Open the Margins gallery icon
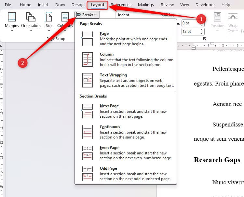The width and height of the screenshot is (244, 197). 12,18
